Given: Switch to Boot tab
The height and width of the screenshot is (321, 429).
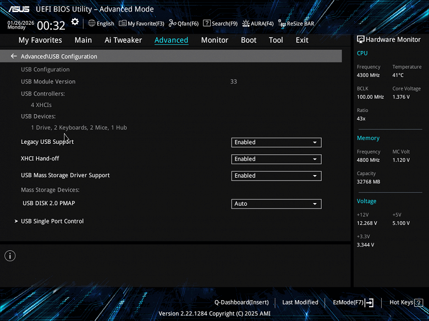Looking at the screenshot, I should tap(249, 40).
